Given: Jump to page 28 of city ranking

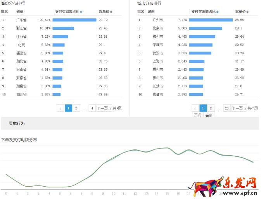Looking at the screenshot, I should [x=226, y=108].
